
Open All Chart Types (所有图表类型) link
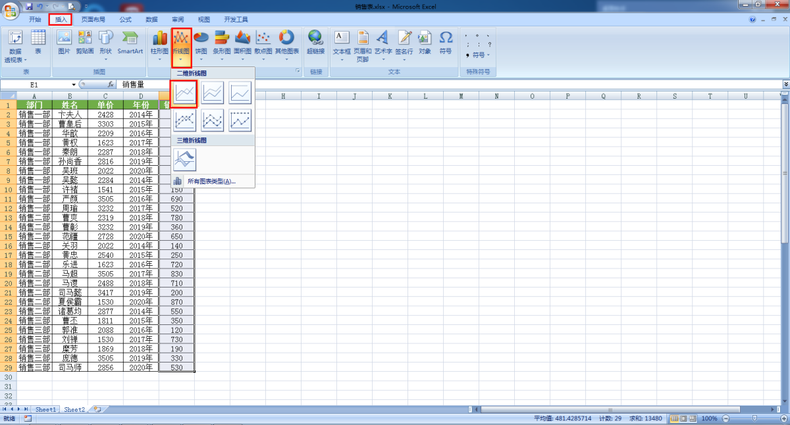pos(211,181)
